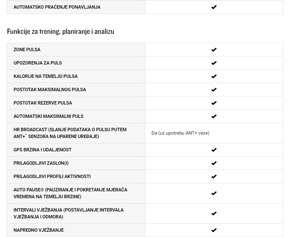Screen dimensions: 289x237
Task: Click the PRILAGODLJIVI PROFILI AKTIVNOSTI checkmark
Action: pos(214,177)
